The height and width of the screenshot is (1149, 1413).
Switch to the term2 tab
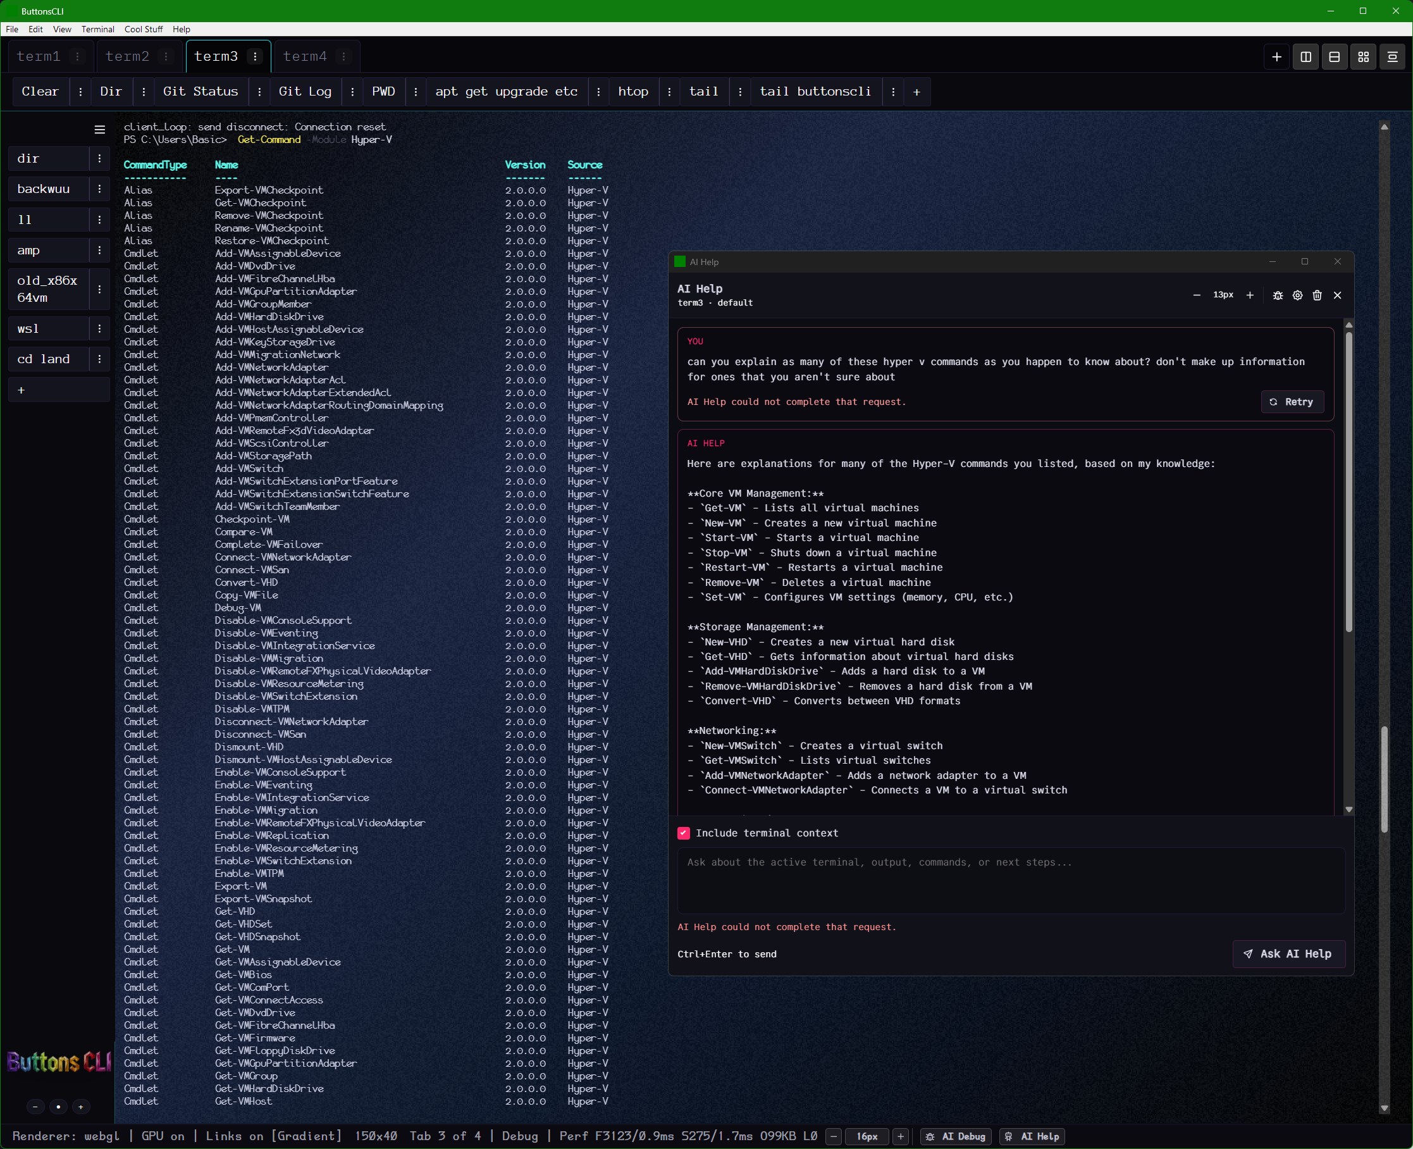128,57
